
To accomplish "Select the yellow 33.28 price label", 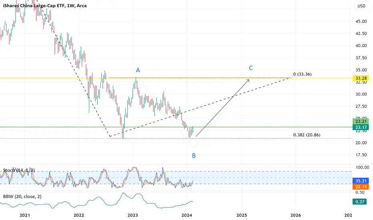I will [361, 78].
